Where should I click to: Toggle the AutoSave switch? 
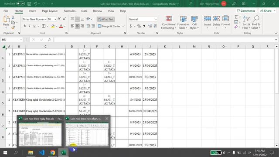point(20,3)
